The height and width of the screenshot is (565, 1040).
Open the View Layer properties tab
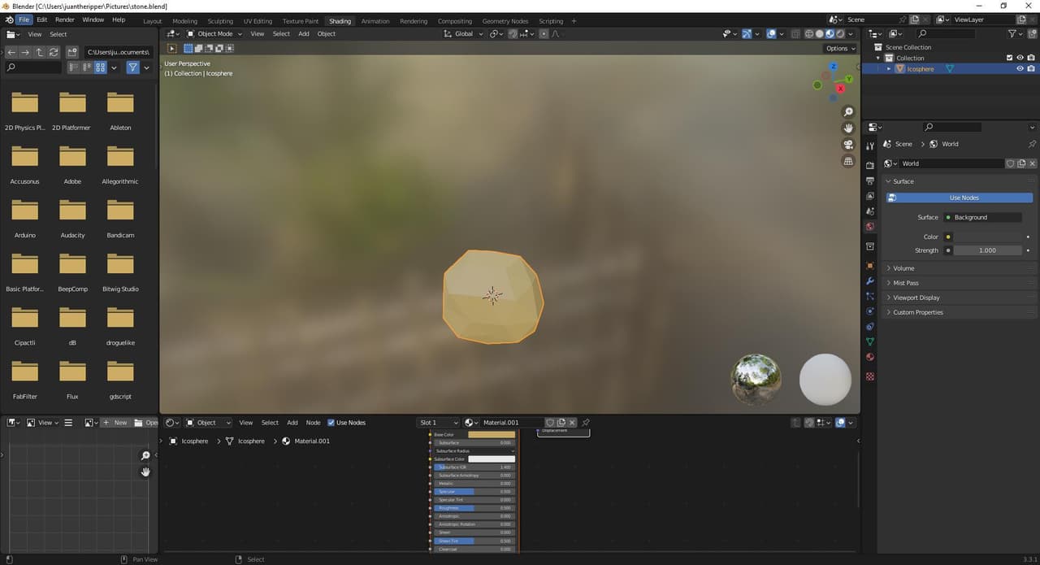click(870, 196)
